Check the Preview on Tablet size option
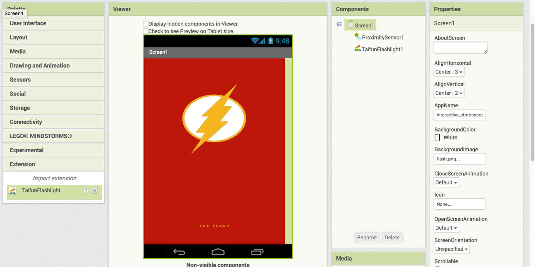Viewport: 535px width, 267px height. [146, 31]
